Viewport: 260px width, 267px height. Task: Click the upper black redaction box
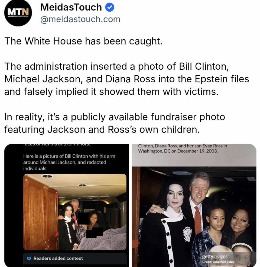(x=83, y=218)
